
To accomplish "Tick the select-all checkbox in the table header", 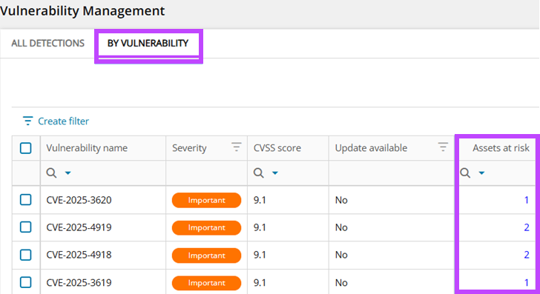I will click(25, 148).
